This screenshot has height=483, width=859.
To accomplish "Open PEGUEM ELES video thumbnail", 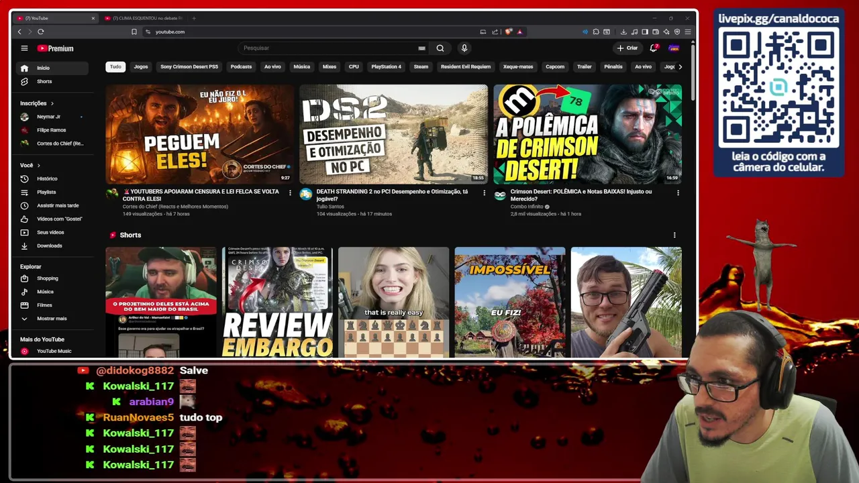I will (200, 134).
